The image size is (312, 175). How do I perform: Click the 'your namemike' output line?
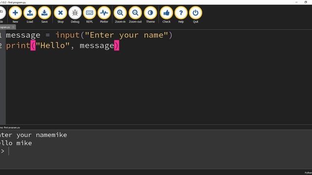(34, 135)
